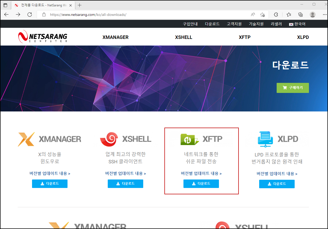328x229 pixels.
Task: Select the NetSarang download tab
Action: 43,5
